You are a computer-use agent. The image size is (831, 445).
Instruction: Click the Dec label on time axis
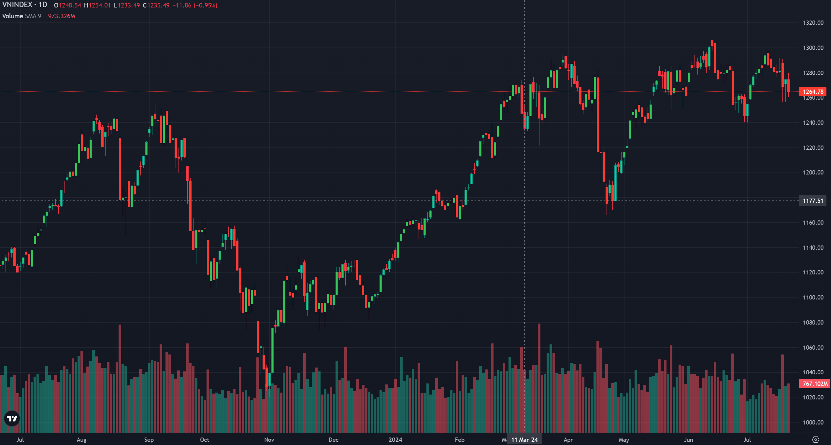coord(334,439)
